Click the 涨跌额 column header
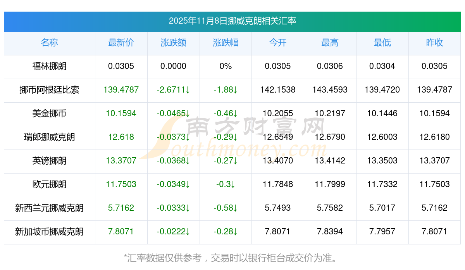Viewport: 465px width, 270px height. coord(173,43)
